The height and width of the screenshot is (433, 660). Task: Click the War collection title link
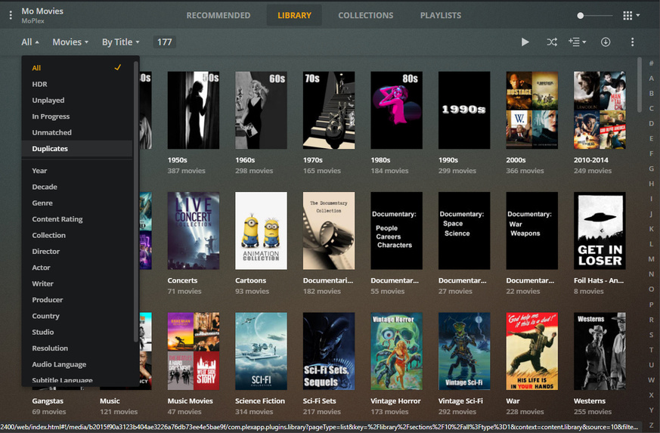pos(513,401)
